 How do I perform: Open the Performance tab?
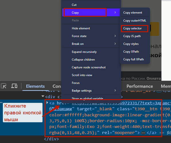point(139,86)
